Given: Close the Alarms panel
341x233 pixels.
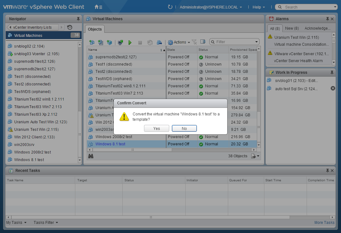Looking at the screenshot, I should coord(332,19).
